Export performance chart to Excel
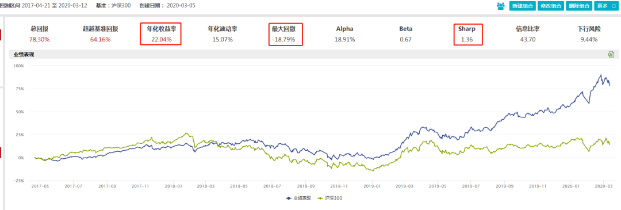 (611, 55)
